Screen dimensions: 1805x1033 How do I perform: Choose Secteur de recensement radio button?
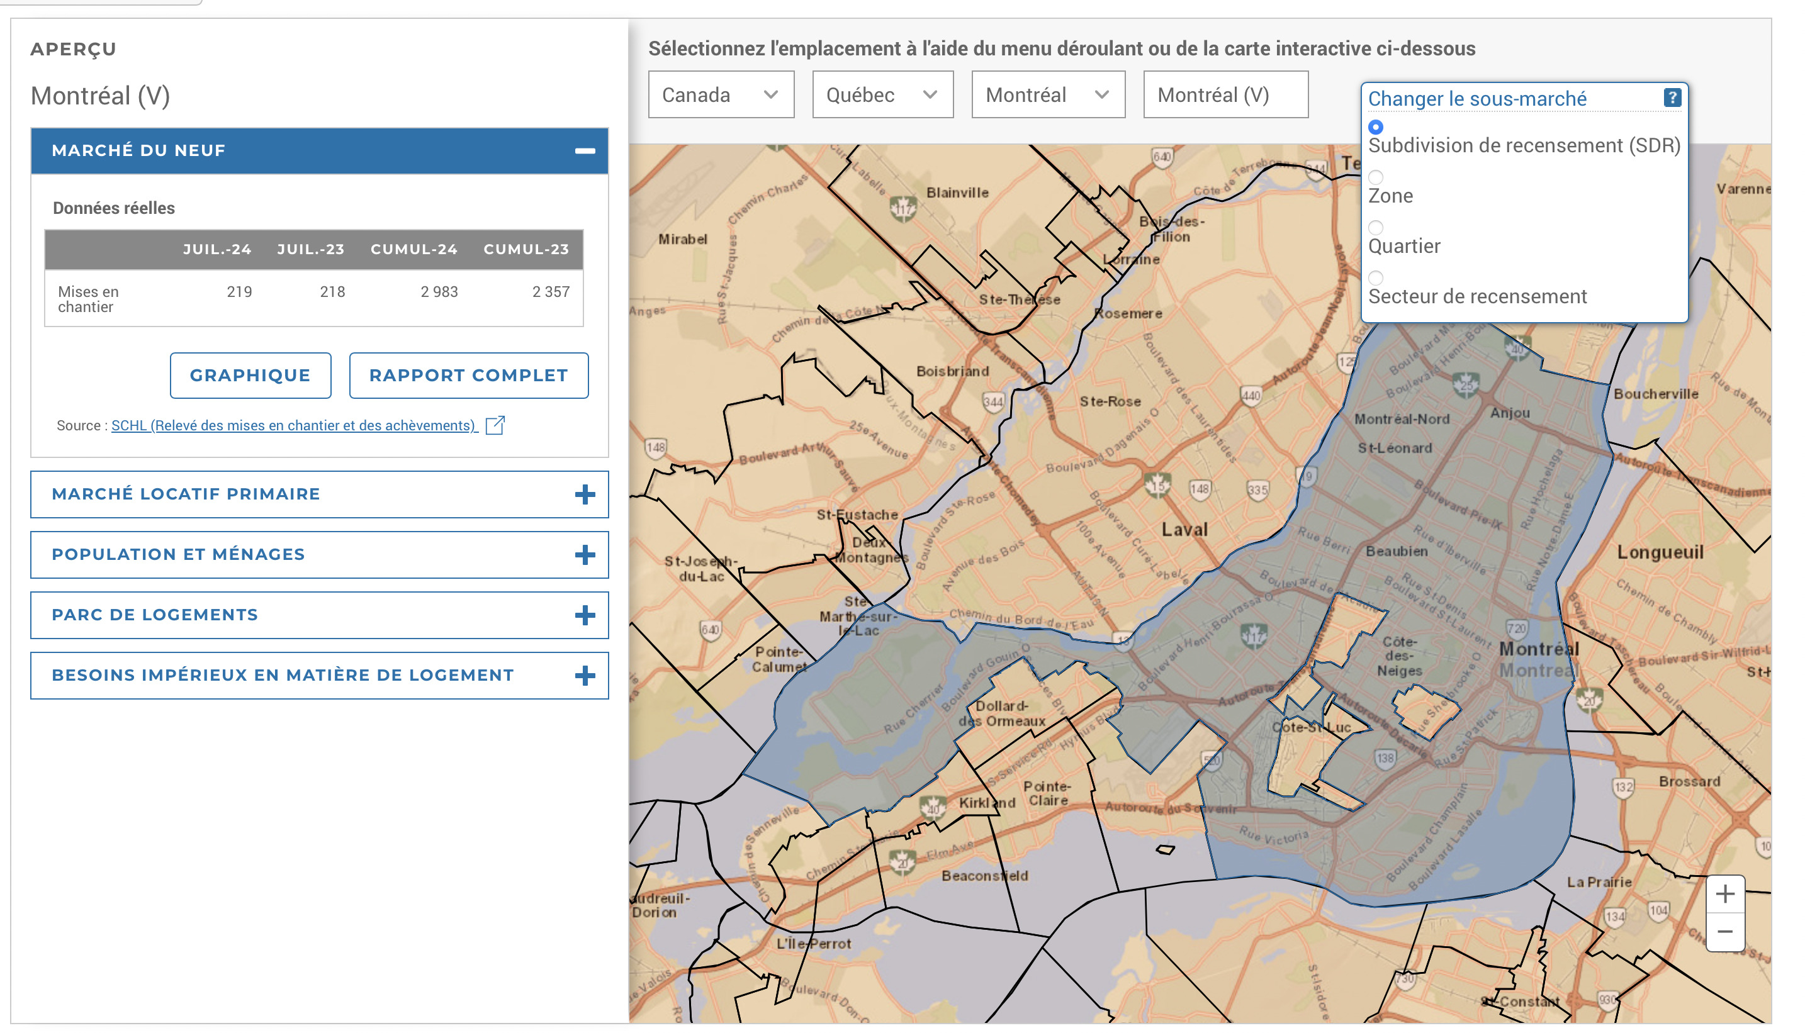pyautogui.click(x=1376, y=278)
